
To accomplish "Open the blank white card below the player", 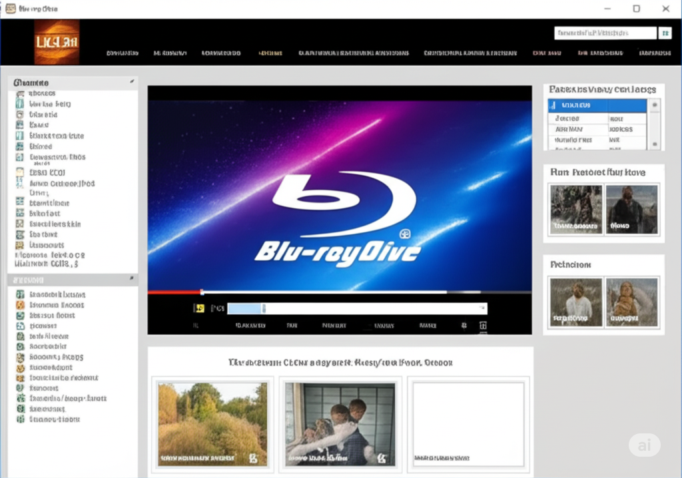I will point(468,424).
